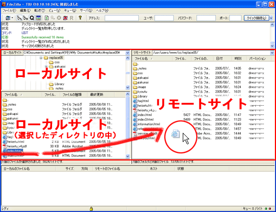Click the クイック接続 button

click(x=256, y=18)
